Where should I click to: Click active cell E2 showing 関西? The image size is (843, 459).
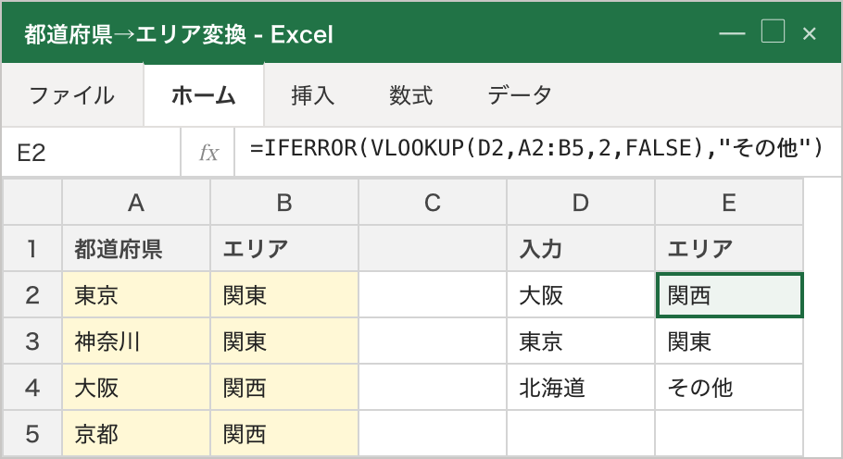pyautogui.click(x=729, y=294)
